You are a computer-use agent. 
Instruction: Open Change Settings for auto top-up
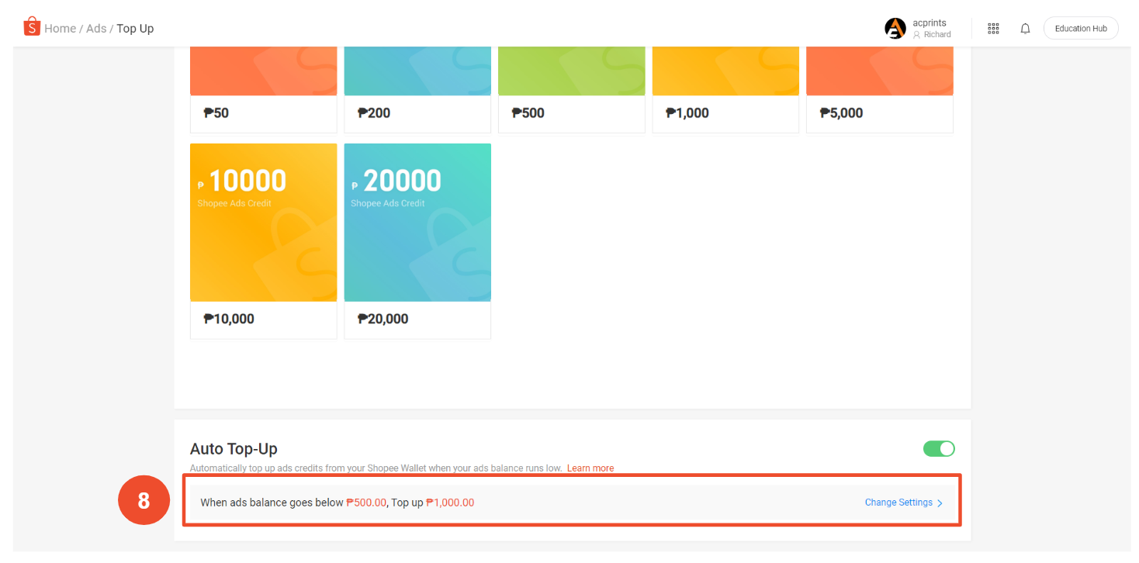point(898,503)
